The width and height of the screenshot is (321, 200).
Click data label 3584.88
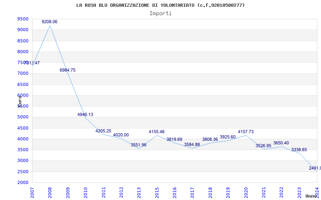click(x=192, y=144)
